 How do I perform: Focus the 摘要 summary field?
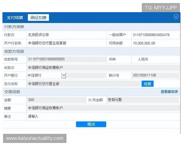tap(103, 108)
